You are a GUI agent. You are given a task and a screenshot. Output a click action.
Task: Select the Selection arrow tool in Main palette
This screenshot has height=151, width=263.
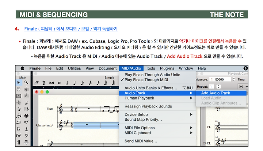coord(19,83)
